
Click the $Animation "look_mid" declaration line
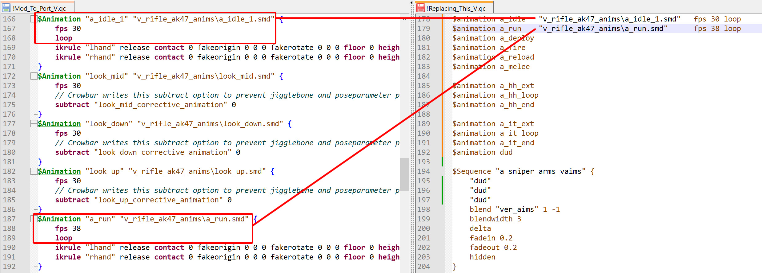coord(160,76)
